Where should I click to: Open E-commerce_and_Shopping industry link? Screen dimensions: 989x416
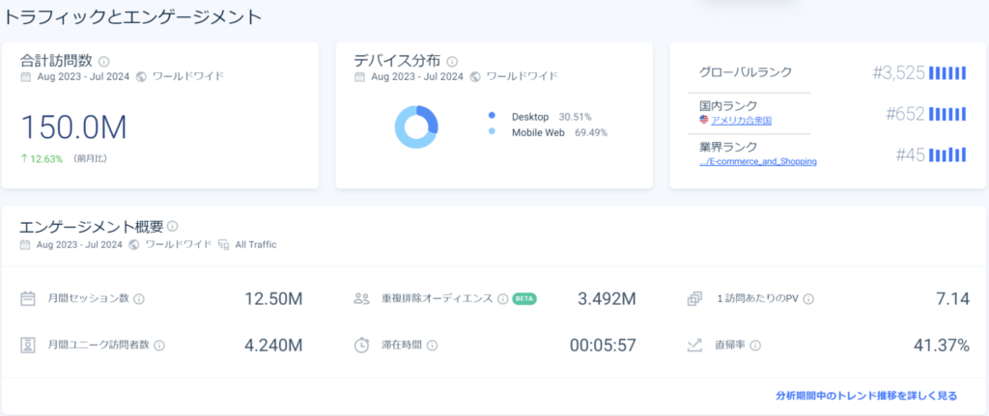click(x=758, y=162)
